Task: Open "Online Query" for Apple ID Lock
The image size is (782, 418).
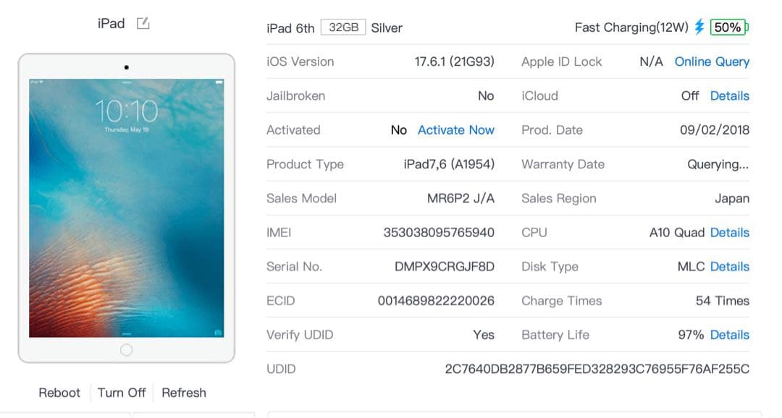Action: 712,61
